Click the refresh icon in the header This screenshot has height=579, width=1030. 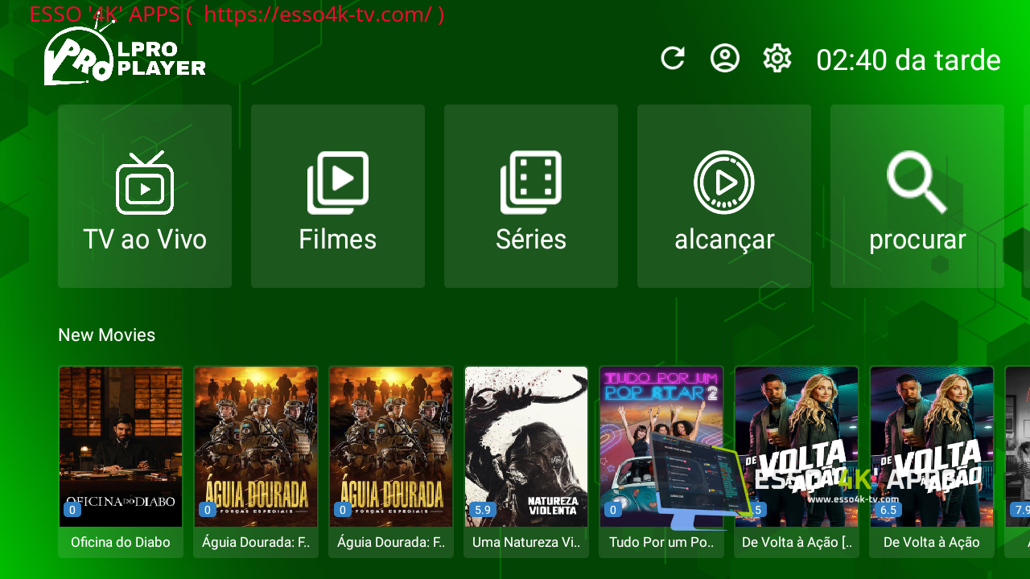pos(673,59)
